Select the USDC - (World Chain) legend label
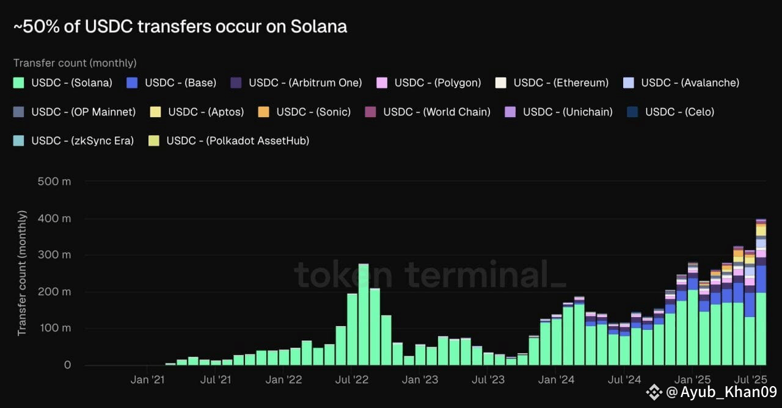This screenshot has width=782, height=408. (x=437, y=112)
